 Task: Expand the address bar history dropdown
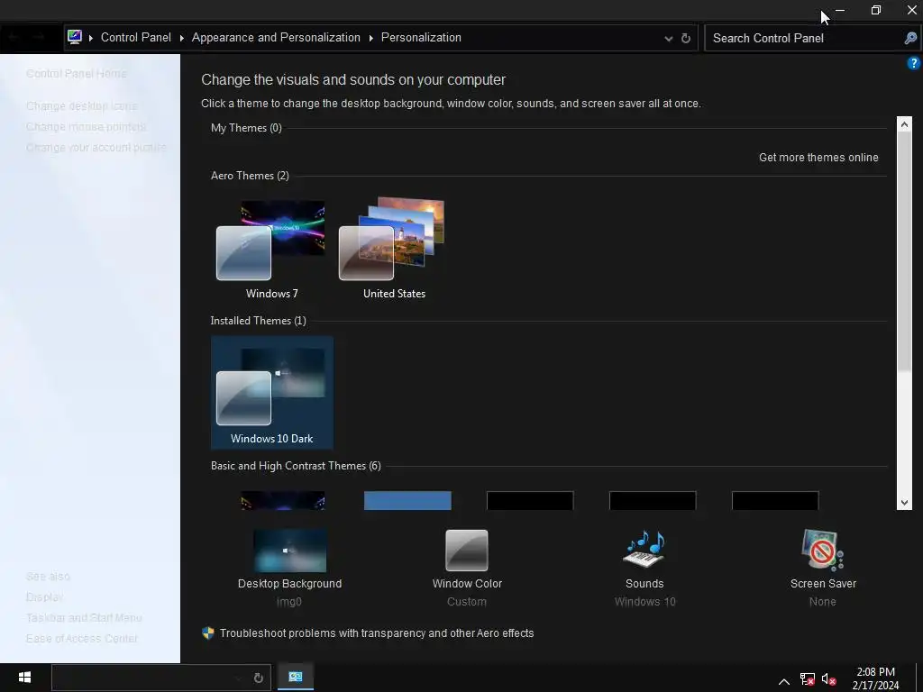point(668,38)
